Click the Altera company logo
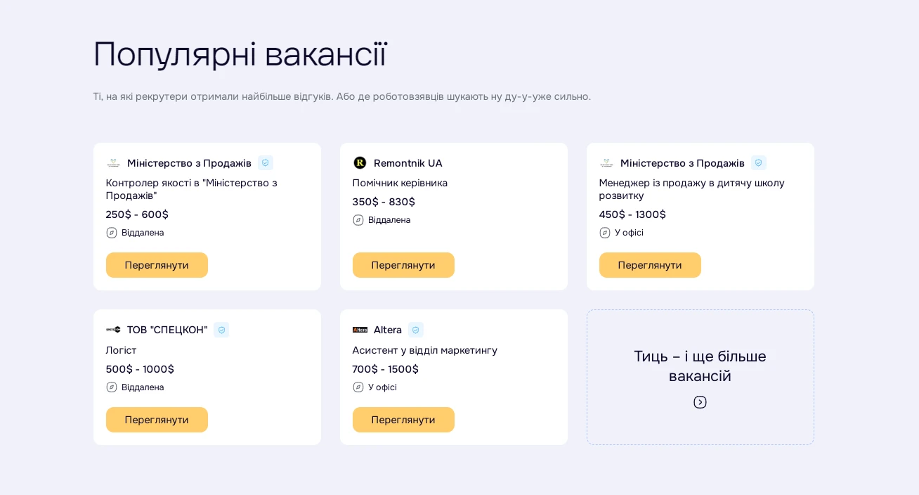The height and width of the screenshot is (495, 919). click(x=360, y=330)
